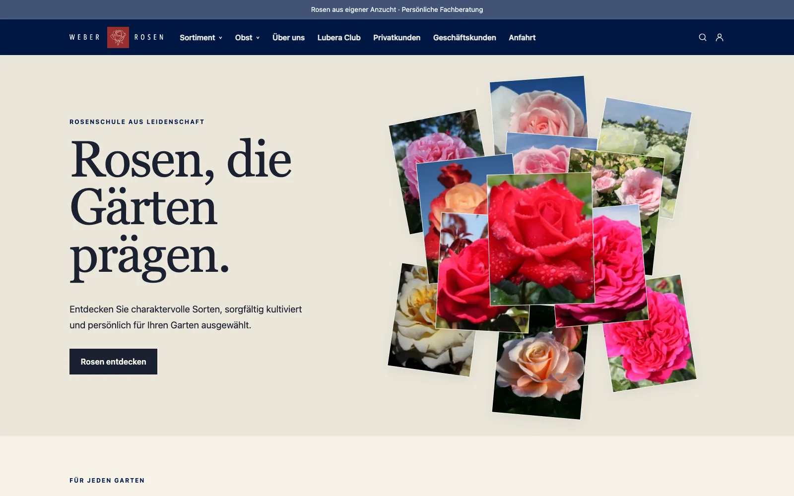This screenshot has height=496, width=794.
Task: Expand the Obst dropdown menu
Action: click(x=247, y=38)
